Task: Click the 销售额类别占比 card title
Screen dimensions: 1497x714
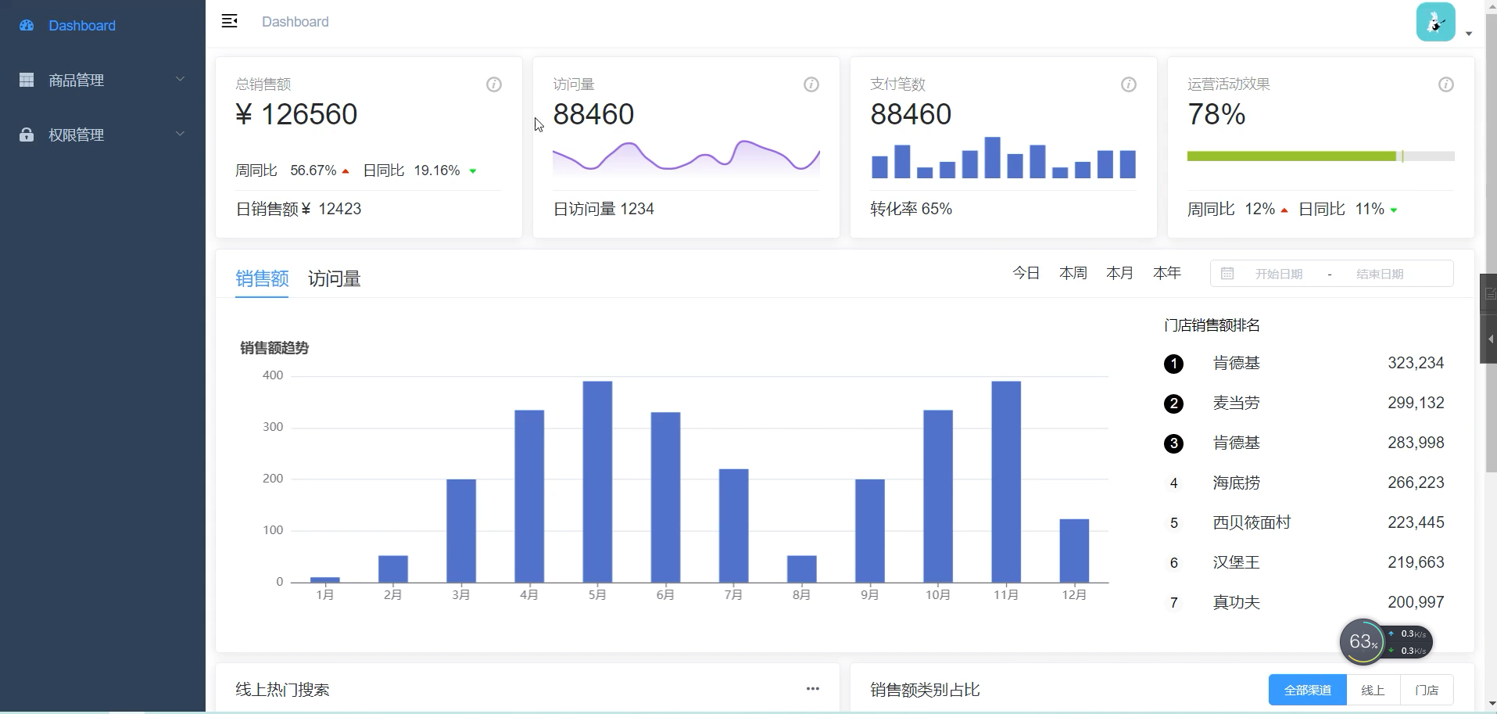Action: coord(925,690)
